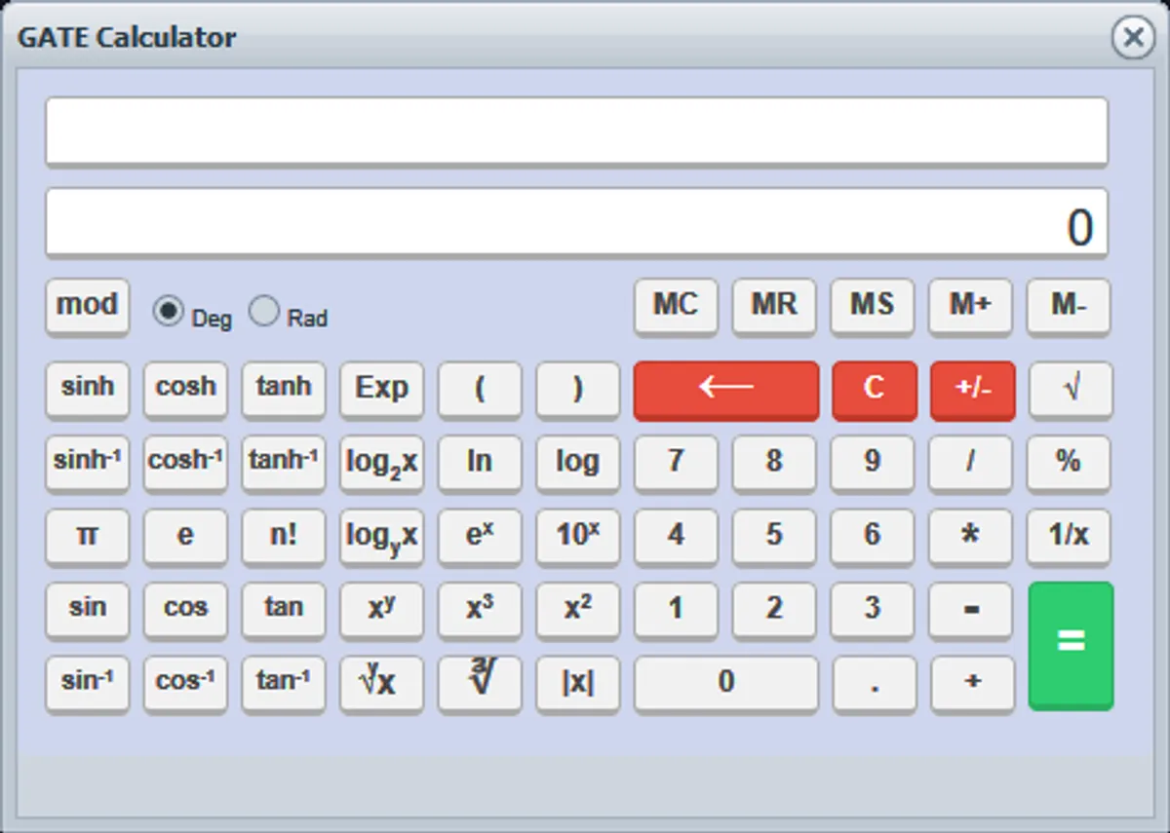Click the x squared button

[577, 610]
